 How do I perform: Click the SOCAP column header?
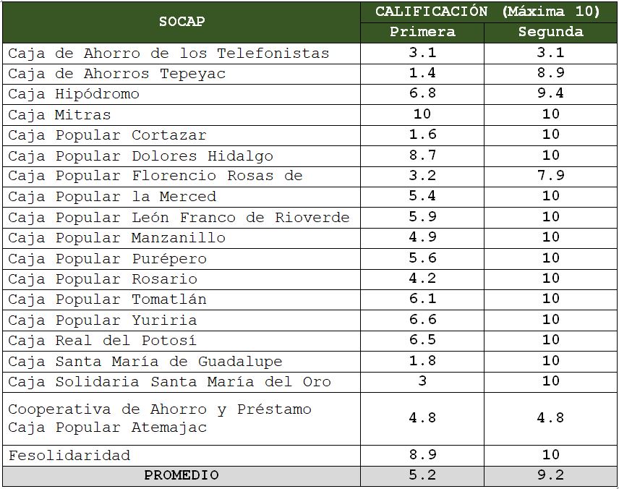(182, 22)
